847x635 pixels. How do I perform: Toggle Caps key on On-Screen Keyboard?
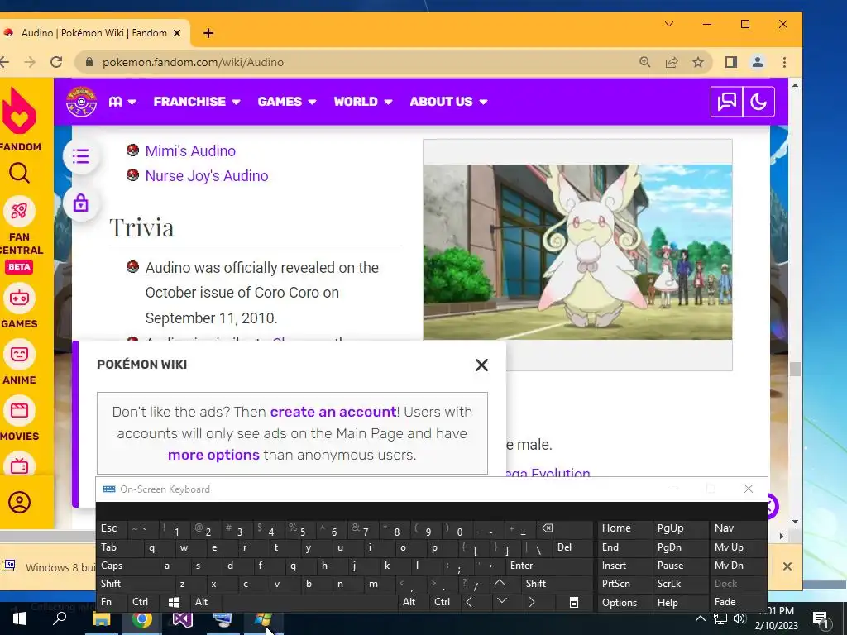tap(128, 566)
